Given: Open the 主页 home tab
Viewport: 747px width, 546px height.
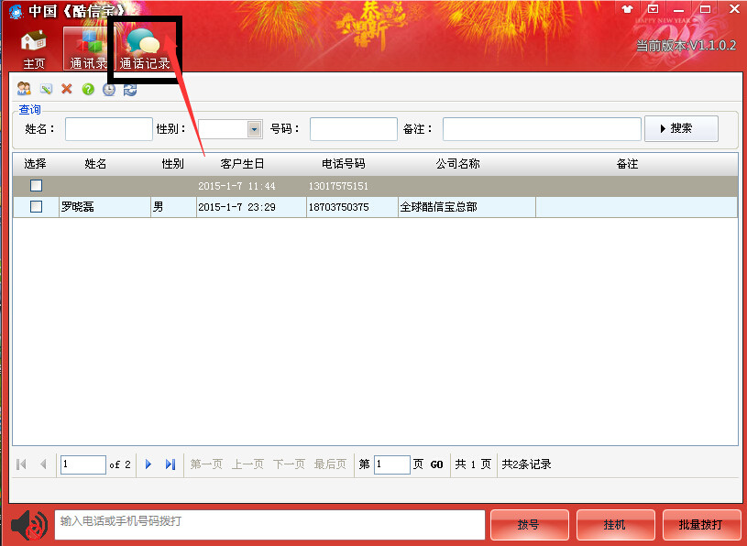Looking at the screenshot, I should tap(33, 49).
